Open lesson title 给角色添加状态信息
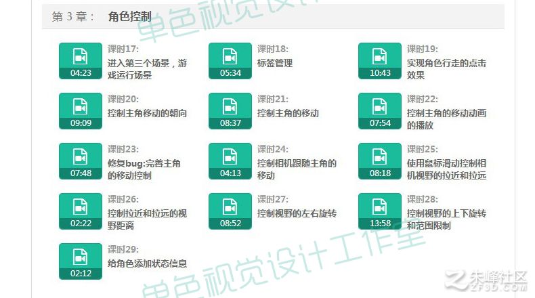This screenshot has width=535, height=298. [x=148, y=263]
